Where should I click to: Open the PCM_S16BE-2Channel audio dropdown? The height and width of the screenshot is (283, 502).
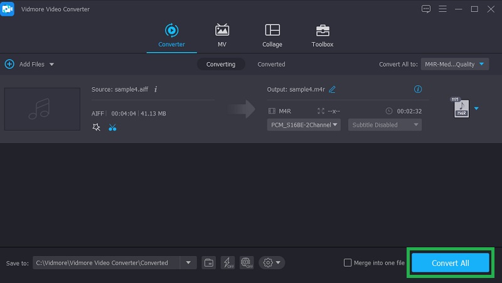[x=304, y=125]
